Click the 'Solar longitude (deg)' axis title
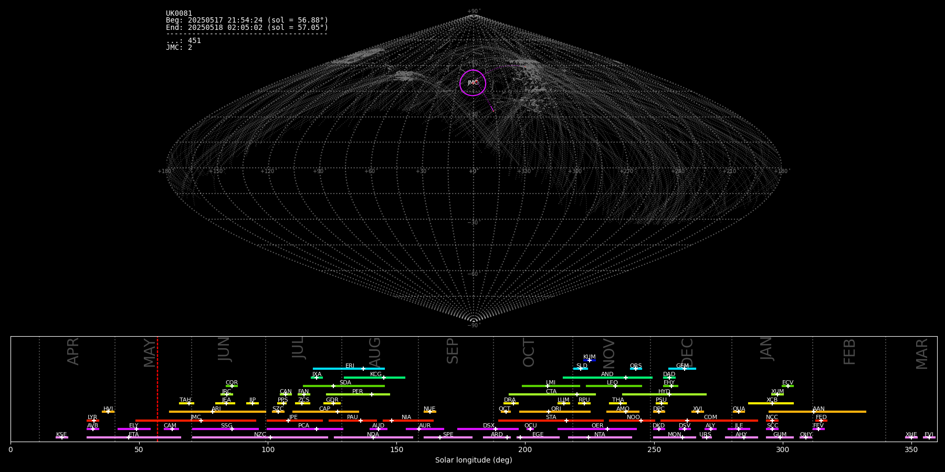The width and height of the screenshot is (945, 472). click(x=474, y=460)
